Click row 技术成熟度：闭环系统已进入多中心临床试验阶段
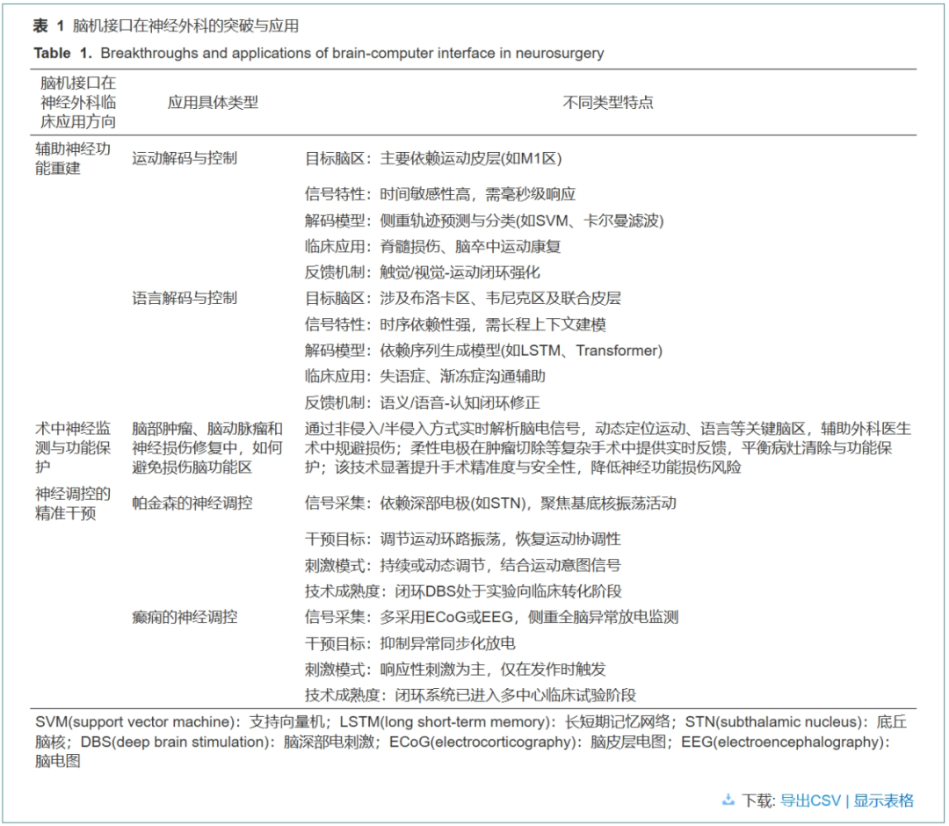Image resolution: width=949 pixels, height=826 pixels. tap(470, 695)
